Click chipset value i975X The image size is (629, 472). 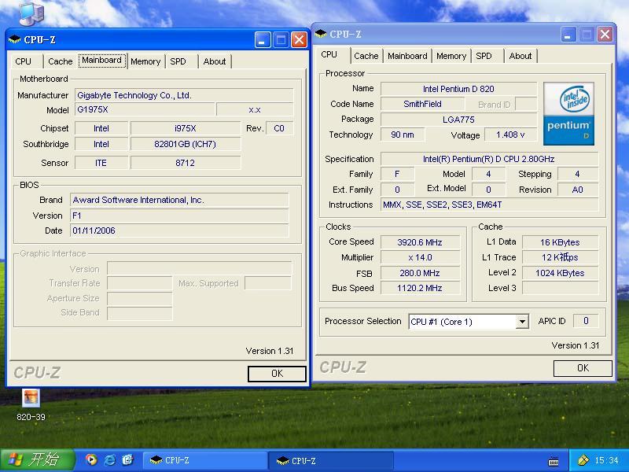(x=186, y=128)
